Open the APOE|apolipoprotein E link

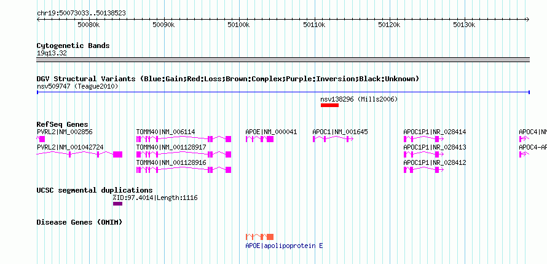click(285, 246)
